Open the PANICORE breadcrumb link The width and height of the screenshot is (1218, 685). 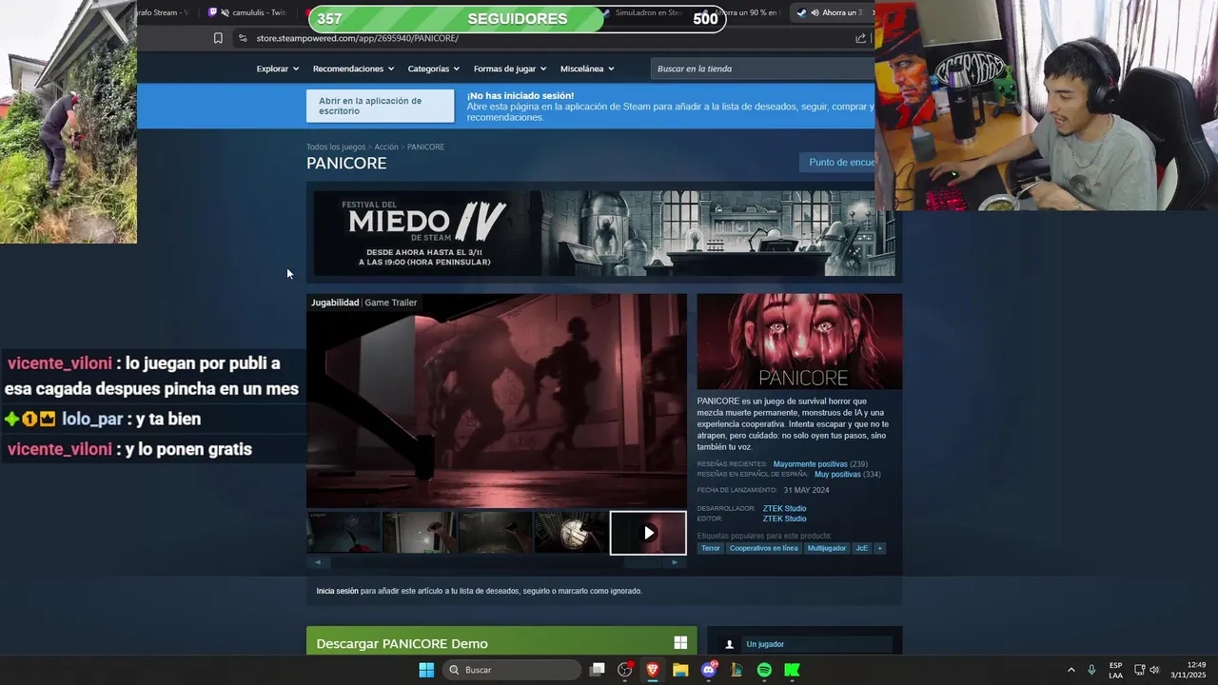tap(425, 147)
